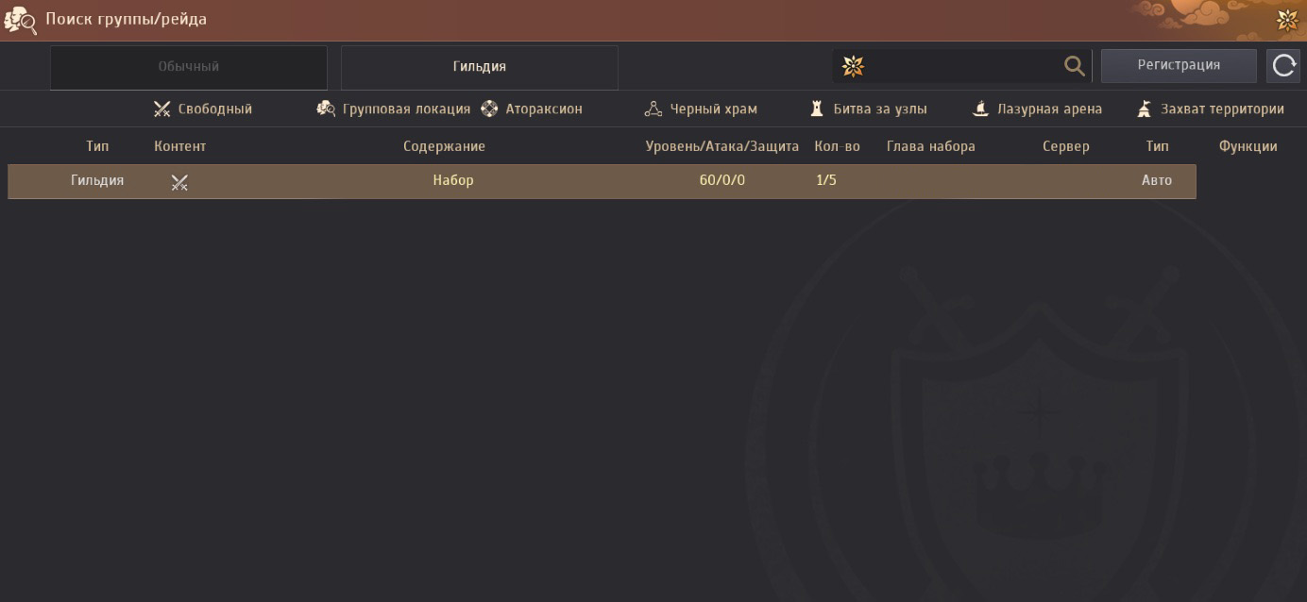Choose the Атораксион content filter icon
1307x602 pixels.
click(489, 109)
